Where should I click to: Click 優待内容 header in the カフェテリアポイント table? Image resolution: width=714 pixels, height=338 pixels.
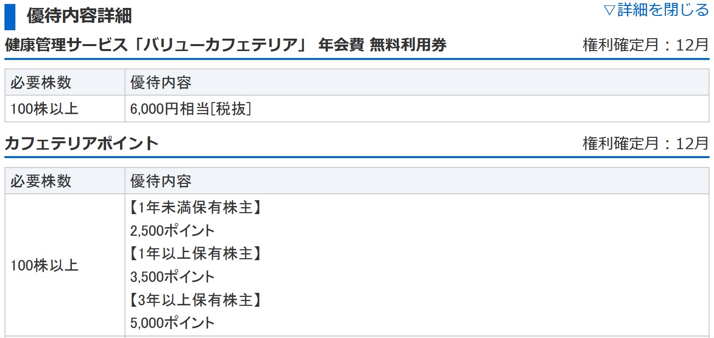point(161,181)
